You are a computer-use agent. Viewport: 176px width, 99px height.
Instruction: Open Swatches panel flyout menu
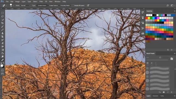pos(175,11)
